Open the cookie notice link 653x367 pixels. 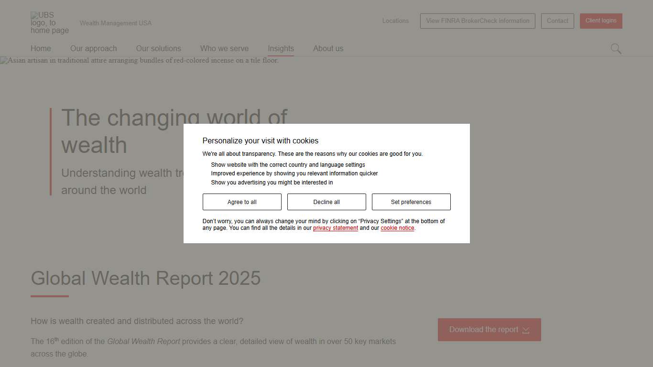tap(397, 228)
